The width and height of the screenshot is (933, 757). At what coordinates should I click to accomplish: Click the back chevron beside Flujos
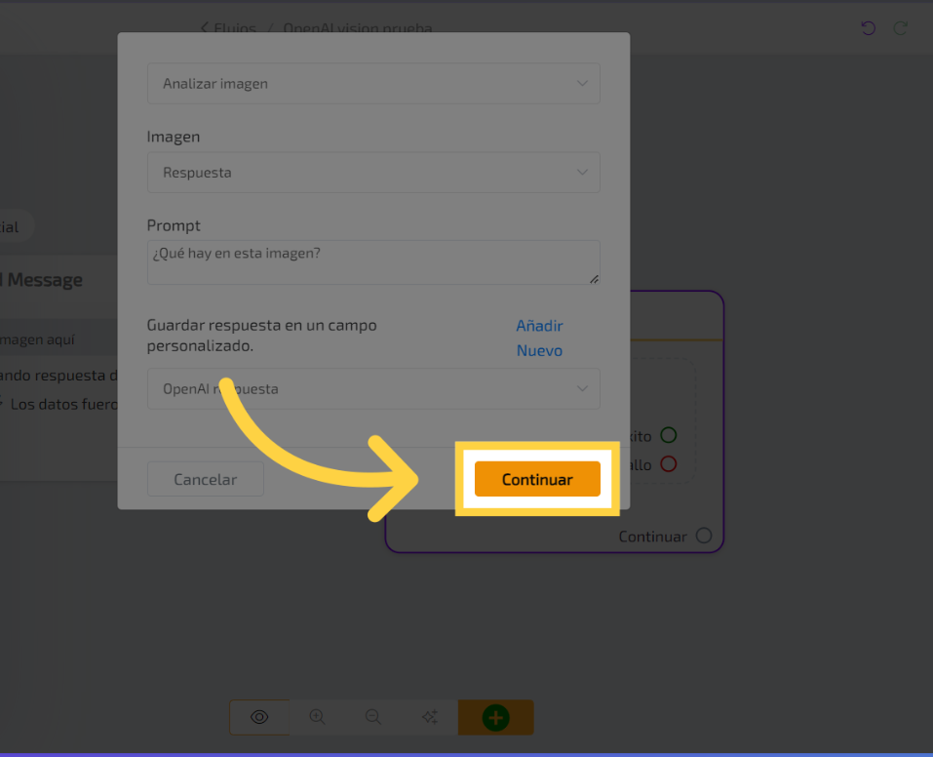pyautogui.click(x=205, y=27)
